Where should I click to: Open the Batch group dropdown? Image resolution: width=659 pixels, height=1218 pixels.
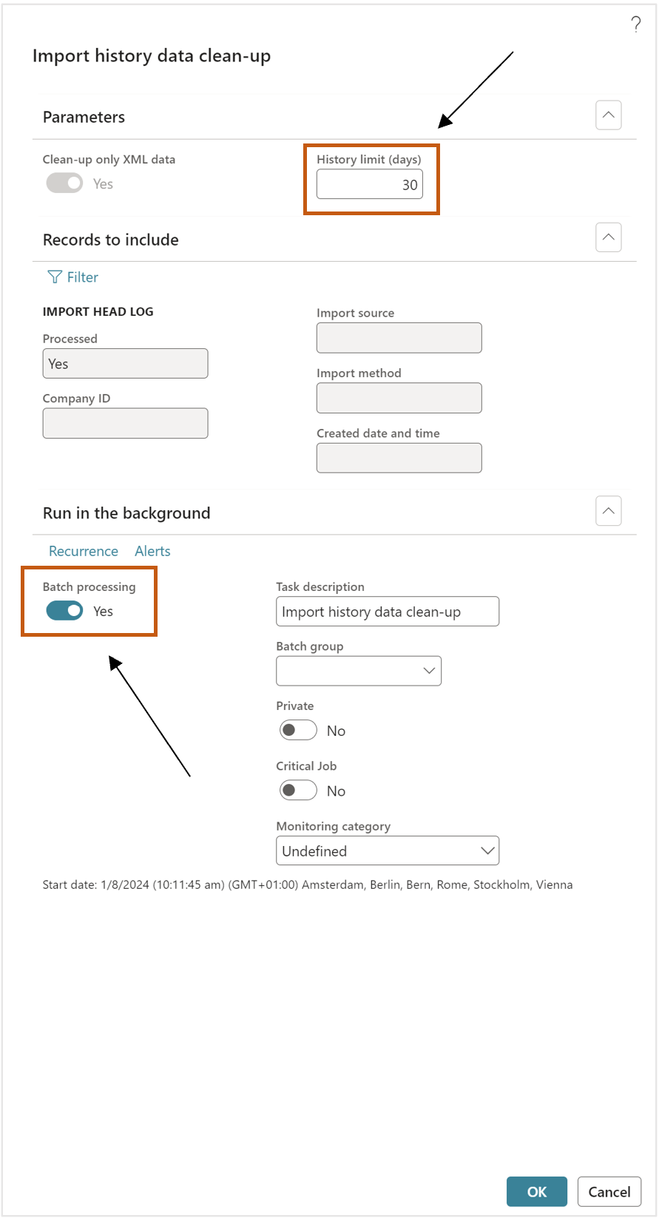point(359,671)
